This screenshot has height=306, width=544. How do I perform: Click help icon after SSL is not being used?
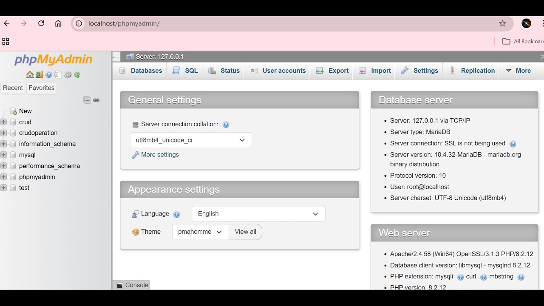pyautogui.click(x=513, y=144)
